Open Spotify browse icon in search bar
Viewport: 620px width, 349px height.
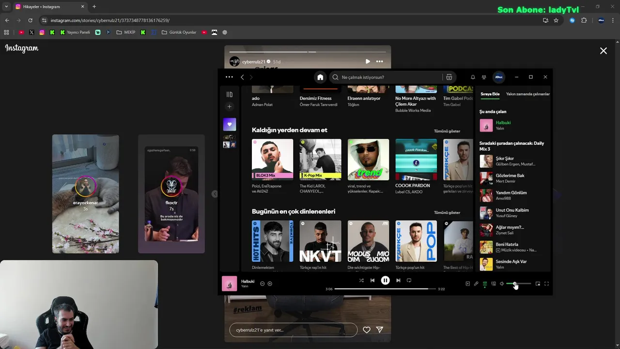point(449,77)
